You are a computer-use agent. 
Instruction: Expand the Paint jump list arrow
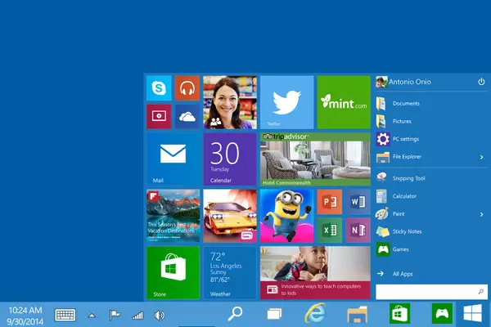tap(482, 214)
